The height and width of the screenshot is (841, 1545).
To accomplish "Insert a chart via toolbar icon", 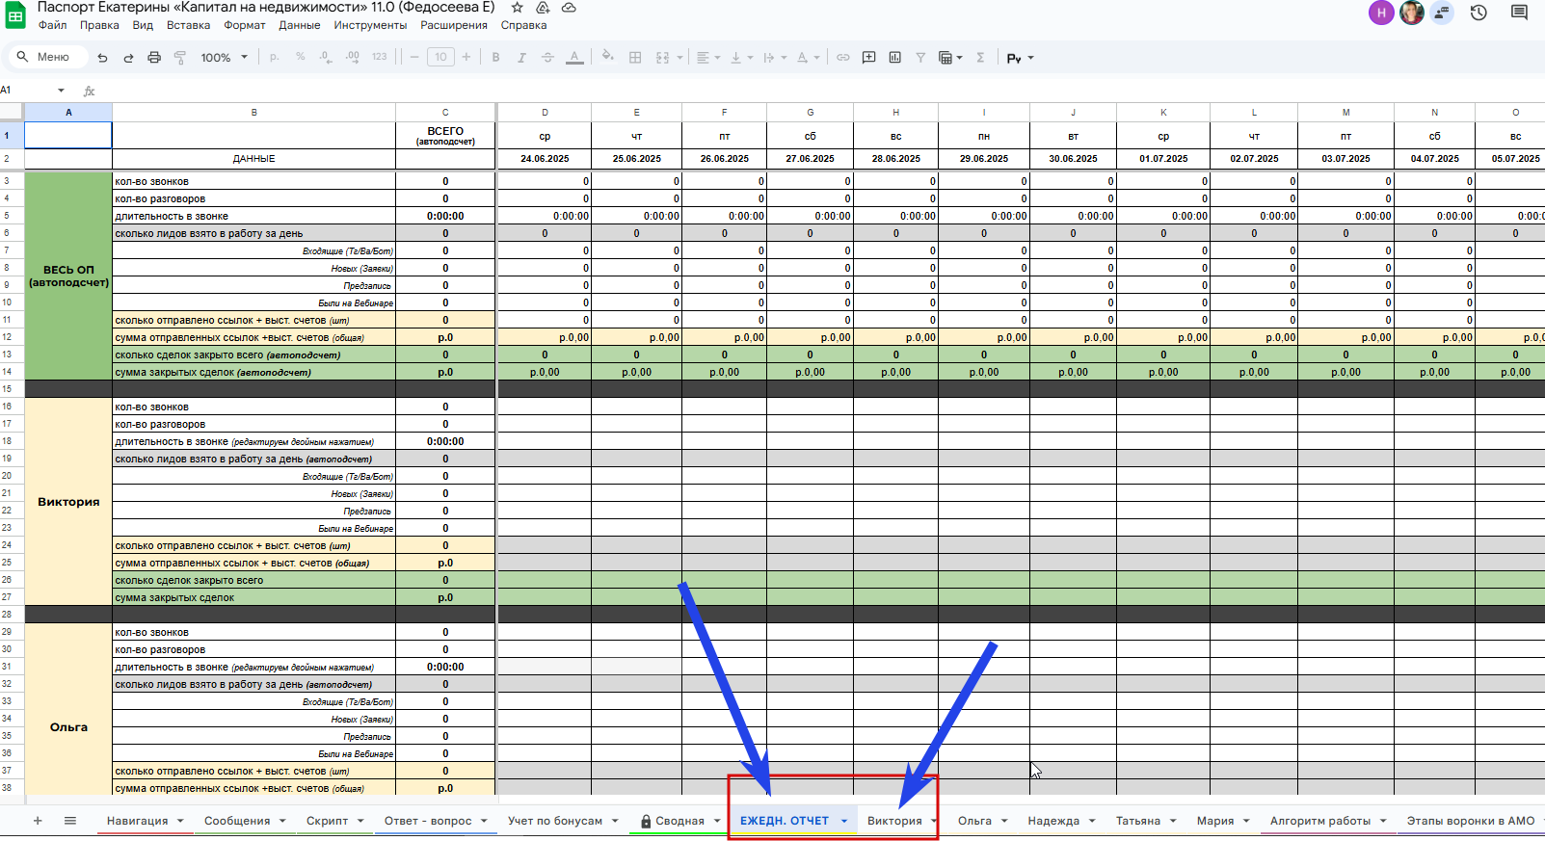I will pos(895,58).
